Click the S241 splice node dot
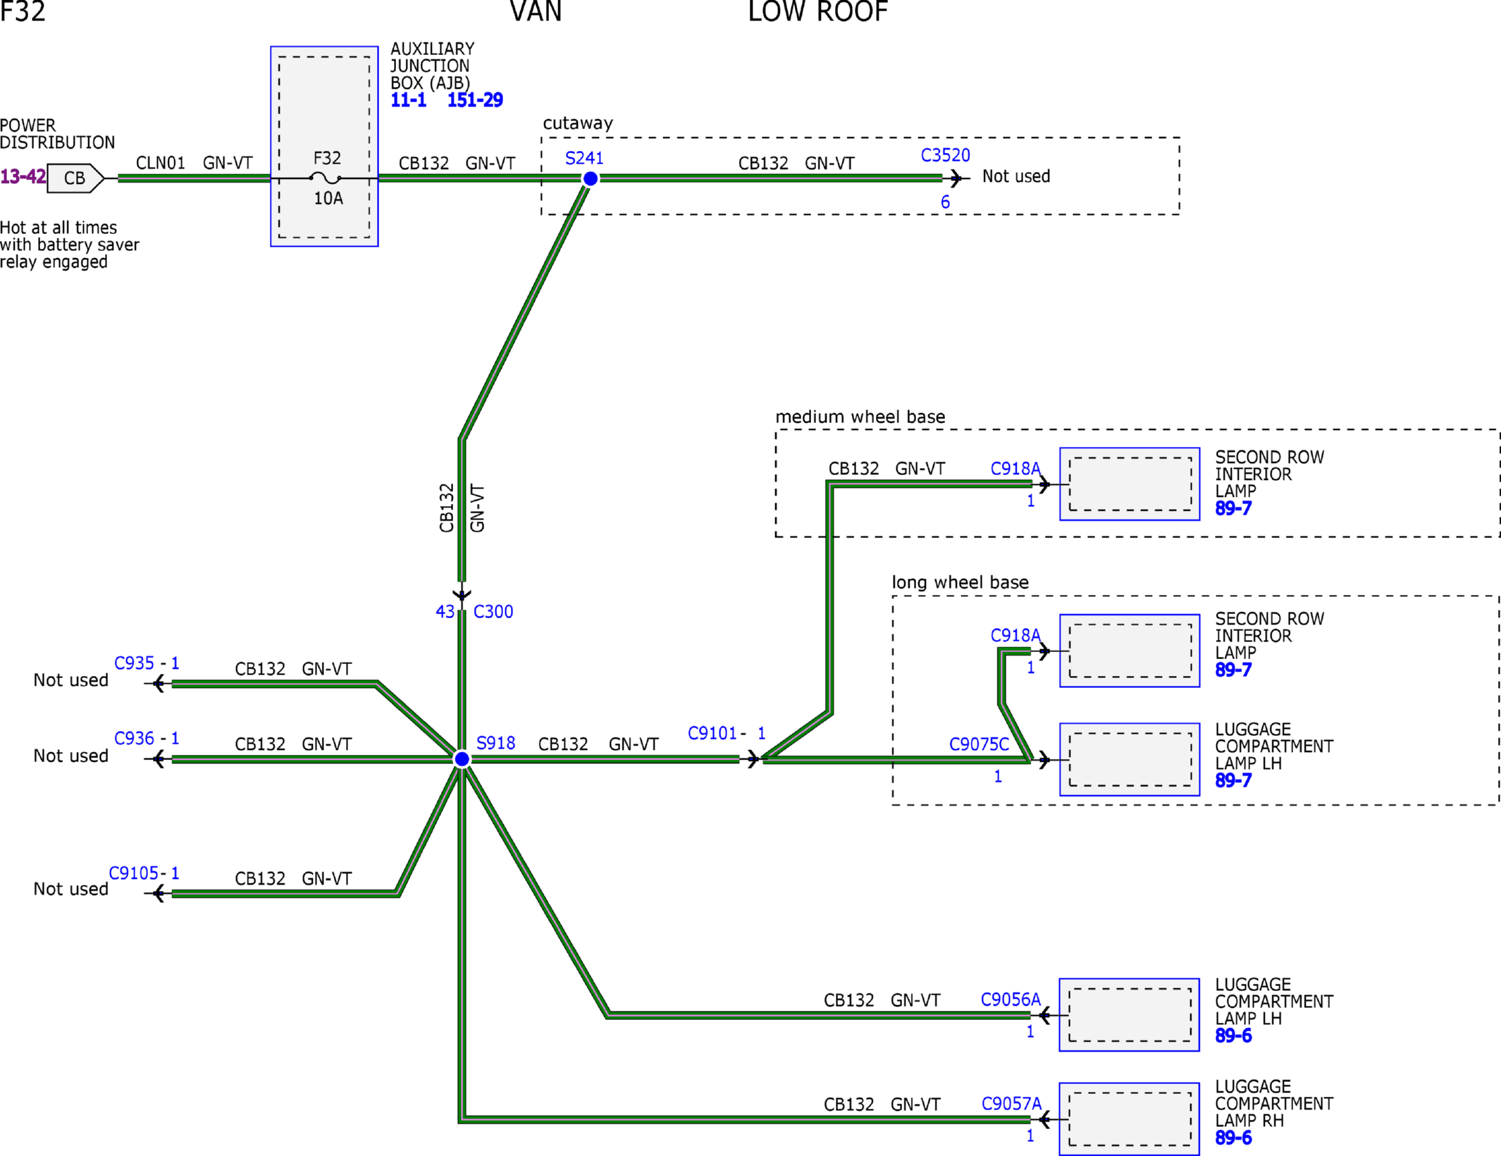Image resolution: width=1501 pixels, height=1156 pixels. tap(591, 178)
